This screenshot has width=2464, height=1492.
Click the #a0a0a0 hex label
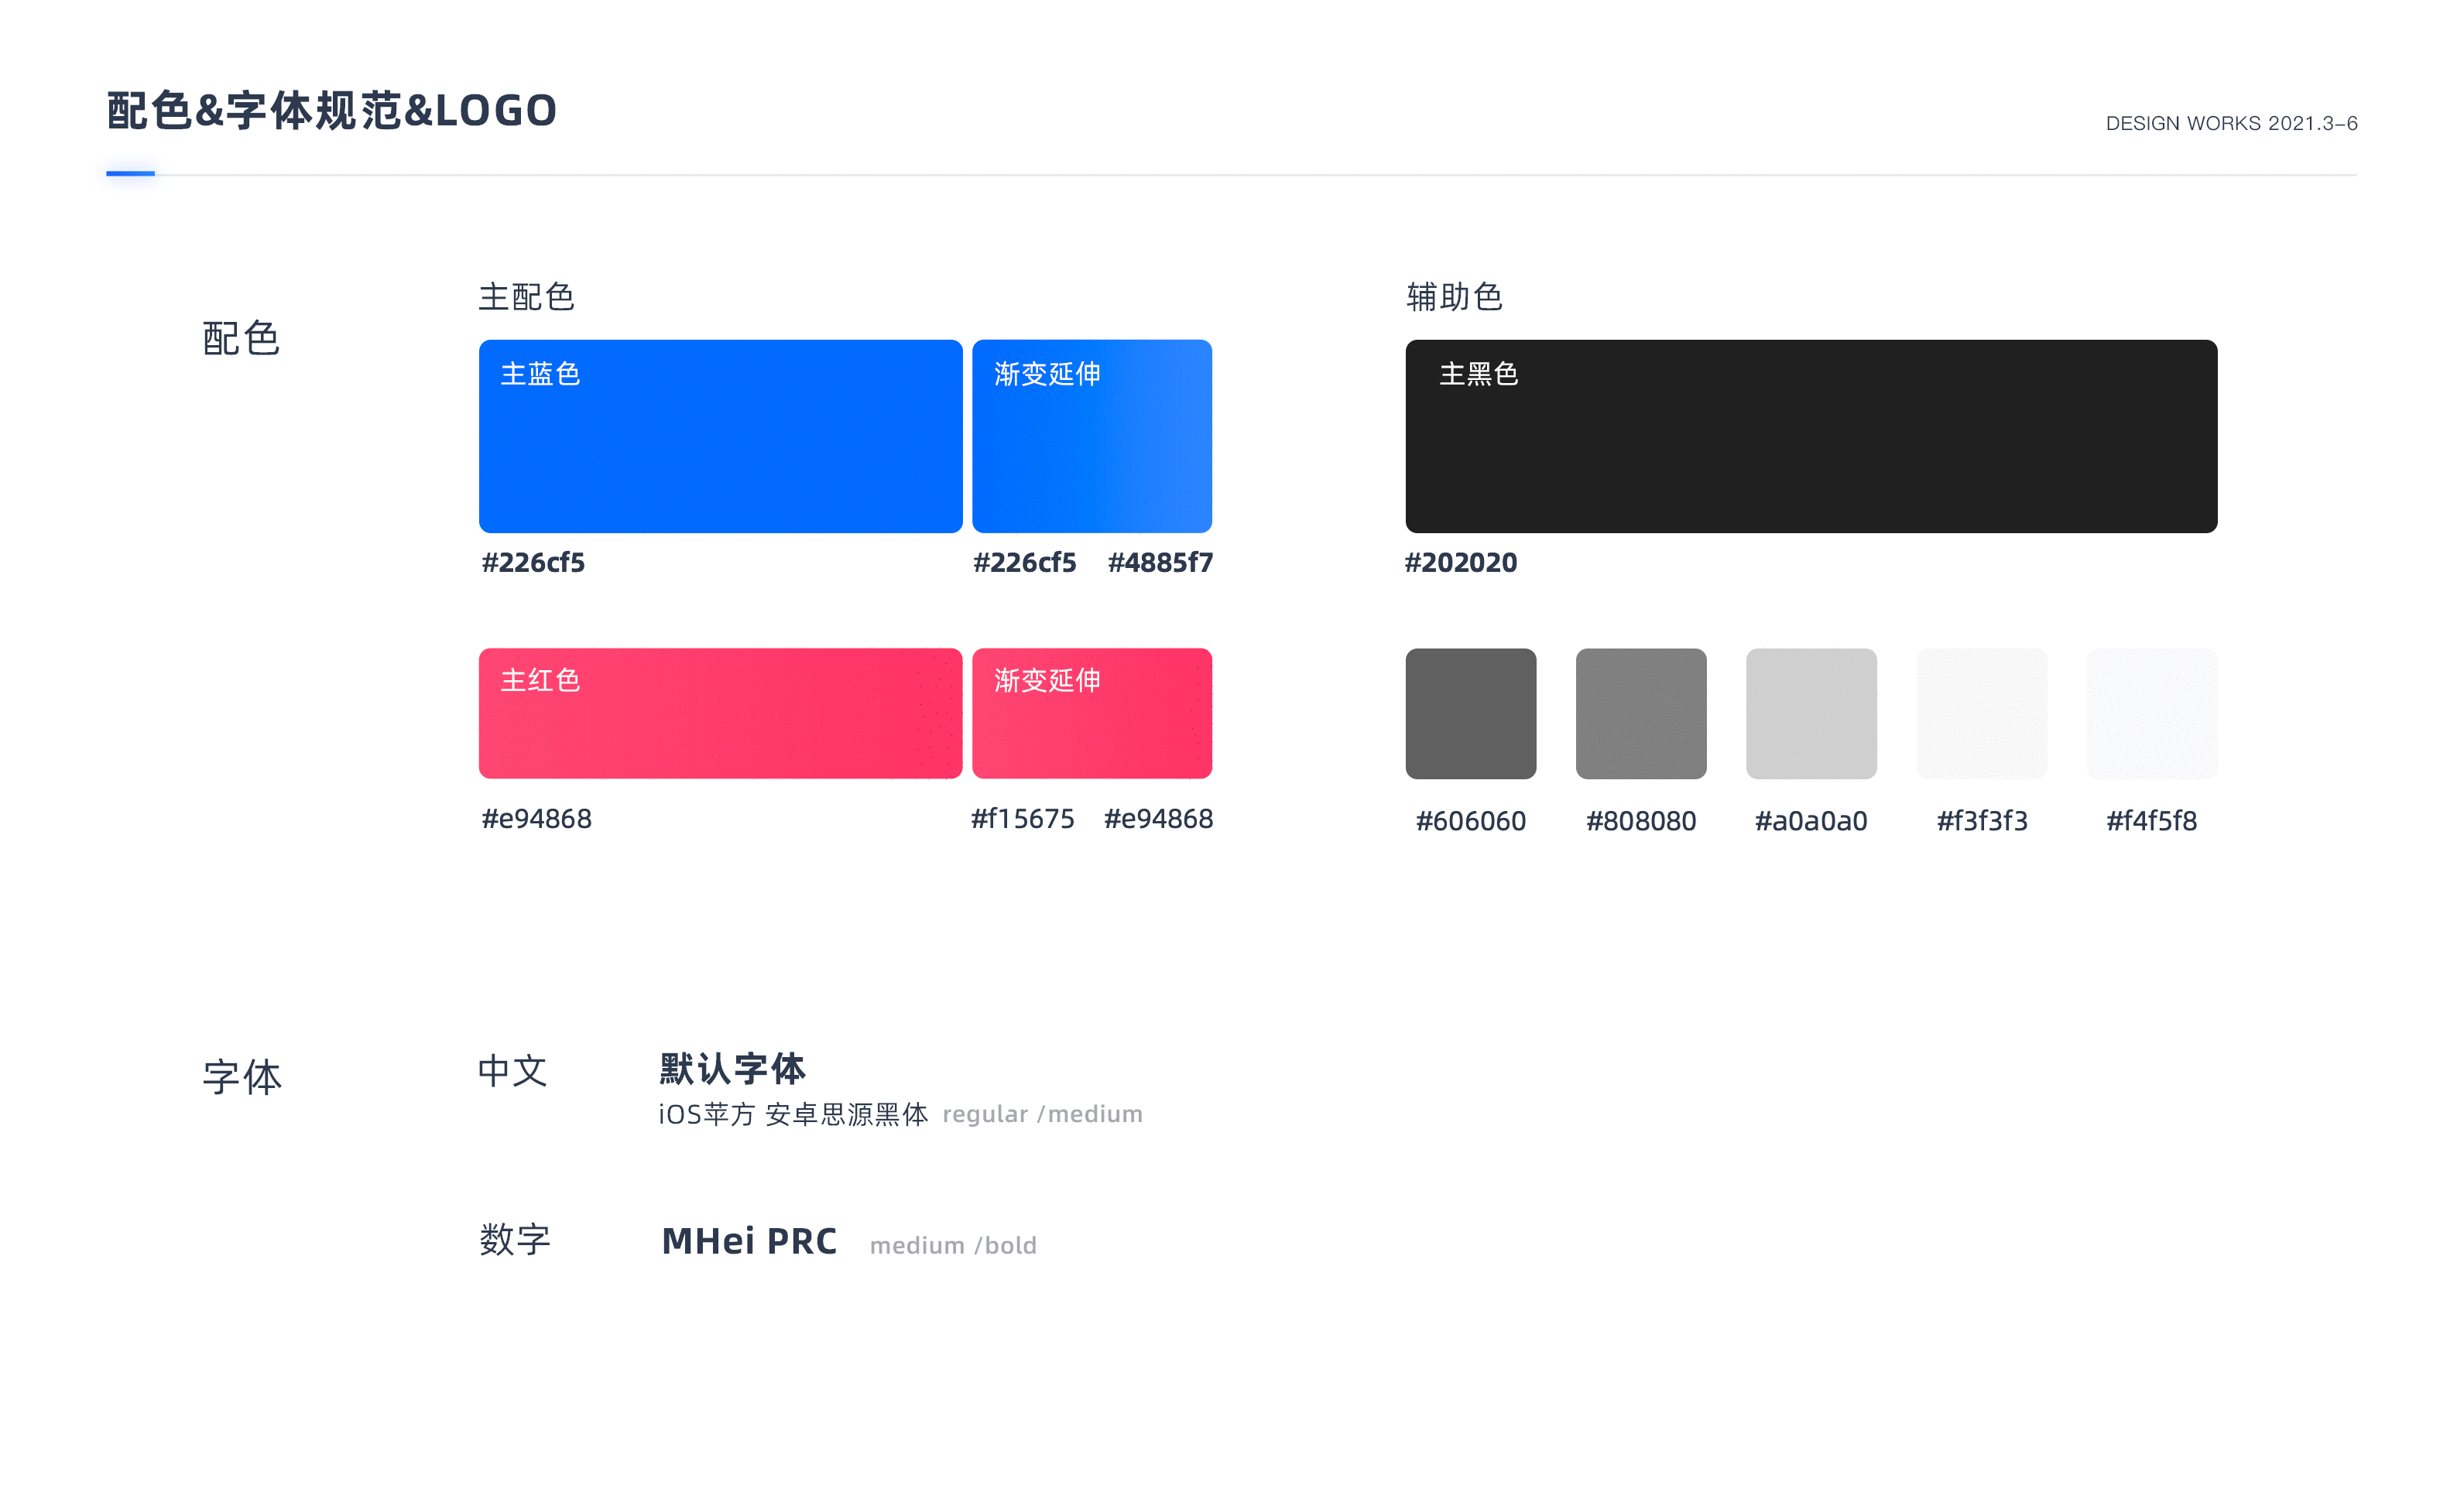pyautogui.click(x=1811, y=821)
